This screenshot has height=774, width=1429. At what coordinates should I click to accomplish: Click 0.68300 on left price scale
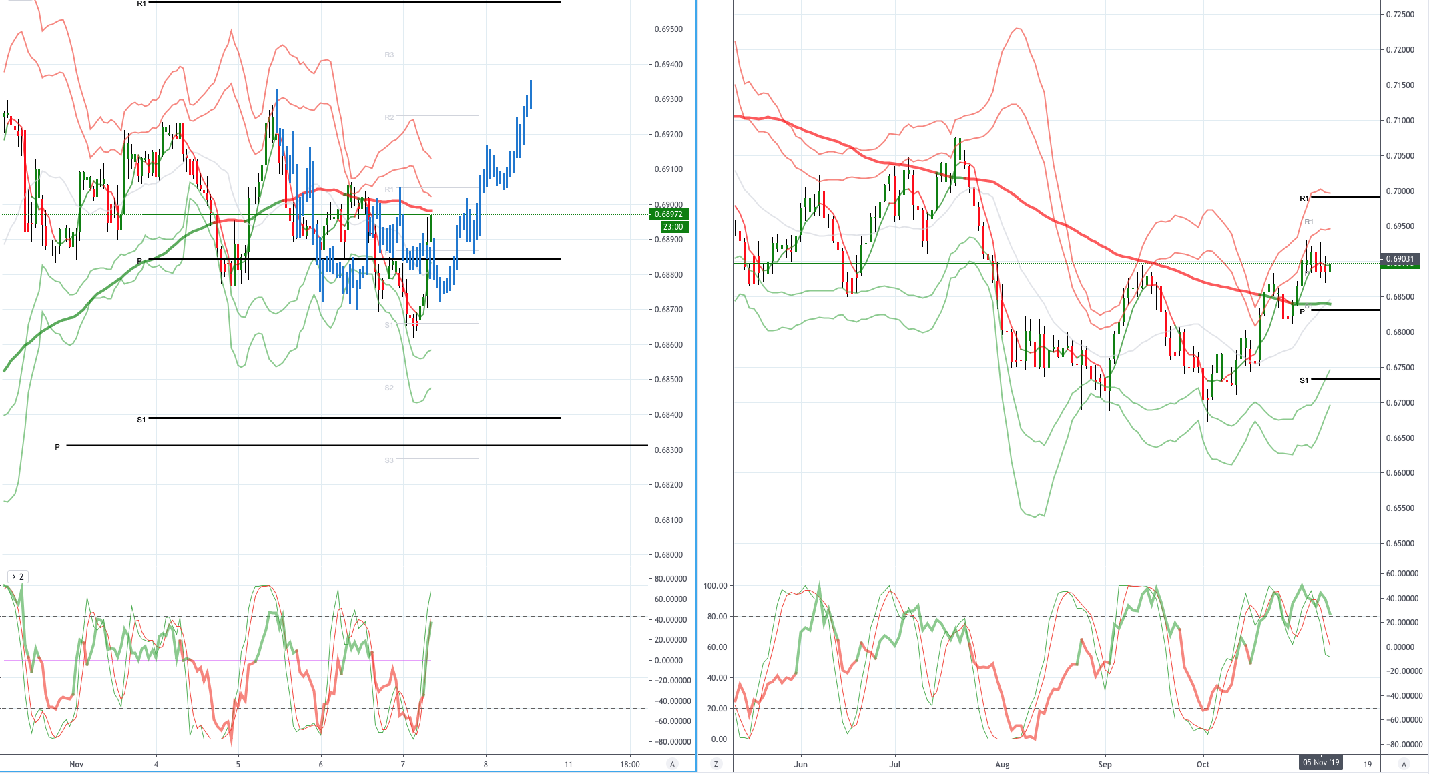[668, 450]
